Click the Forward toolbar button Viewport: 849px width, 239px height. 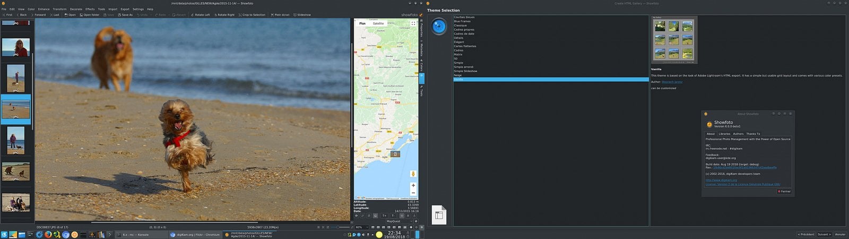38,15
